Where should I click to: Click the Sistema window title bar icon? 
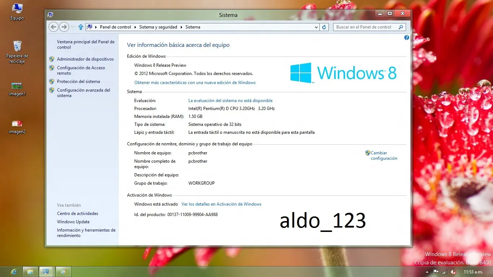pyautogui.click(x=50, y=15)
